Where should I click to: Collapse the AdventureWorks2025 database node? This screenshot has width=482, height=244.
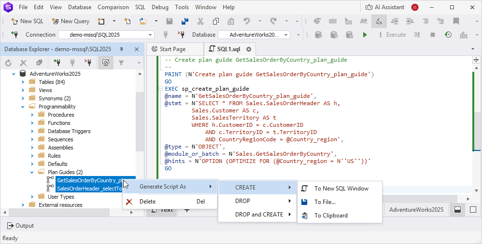14,74
